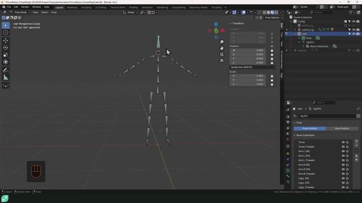
Task: Open the Armature data properties tab
Action: (x=288, y=170)
